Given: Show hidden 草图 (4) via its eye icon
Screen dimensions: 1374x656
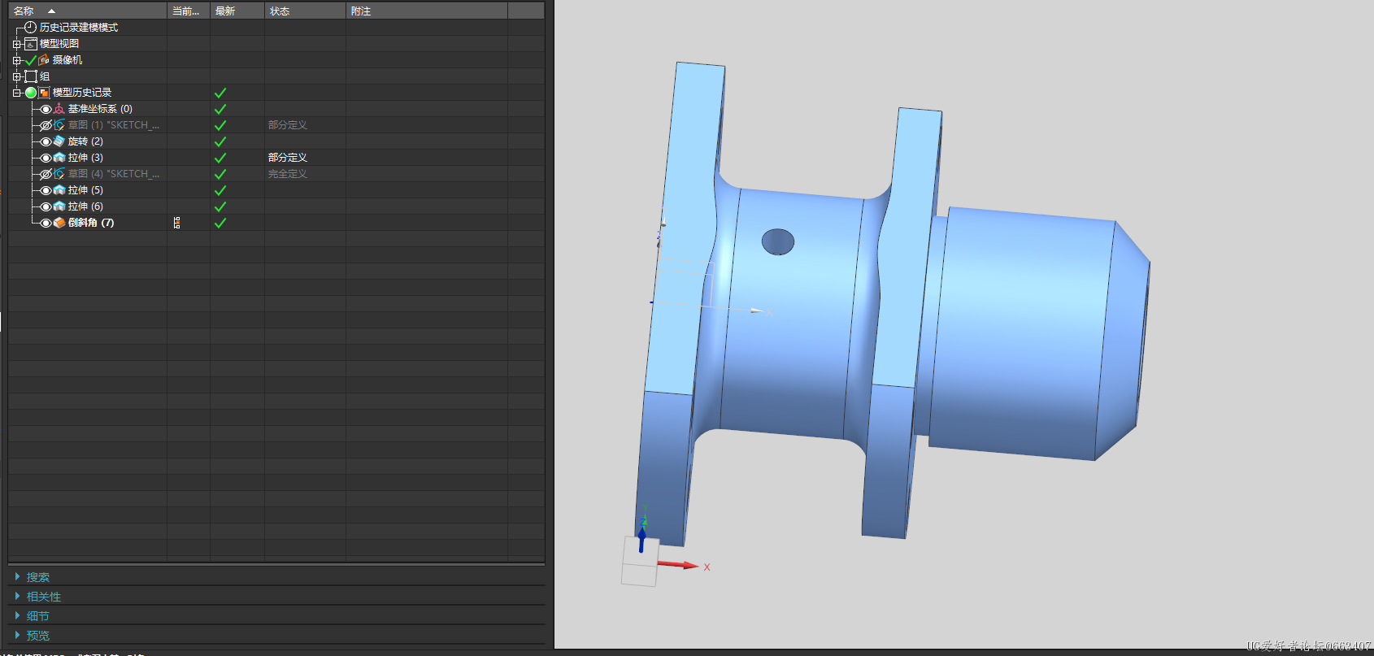Looking at the screenshot, I should click(46, 174).
